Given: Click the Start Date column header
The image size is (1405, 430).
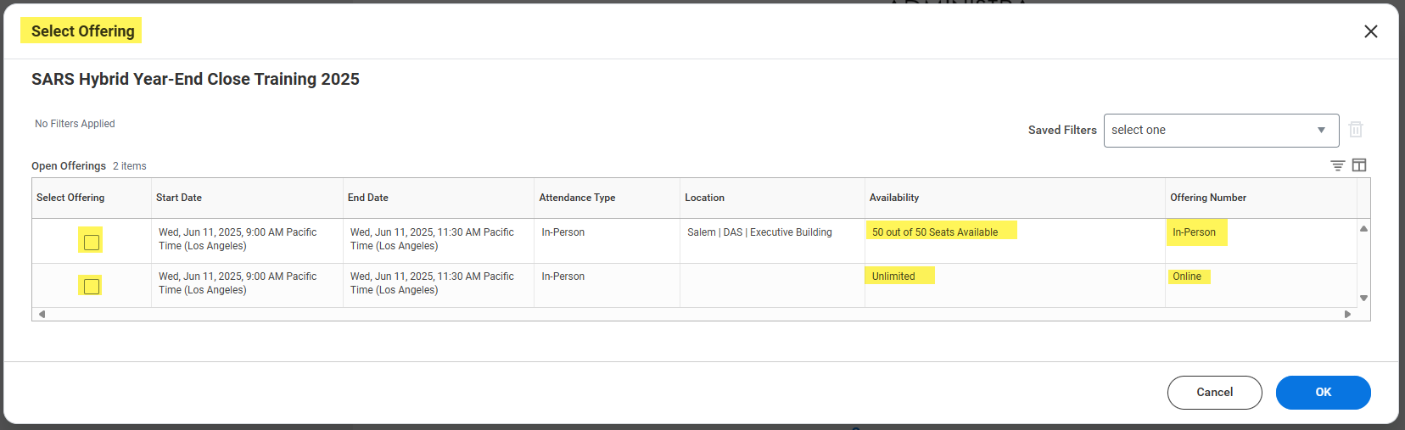Looking at the screenshot, I should click(179, 198).
